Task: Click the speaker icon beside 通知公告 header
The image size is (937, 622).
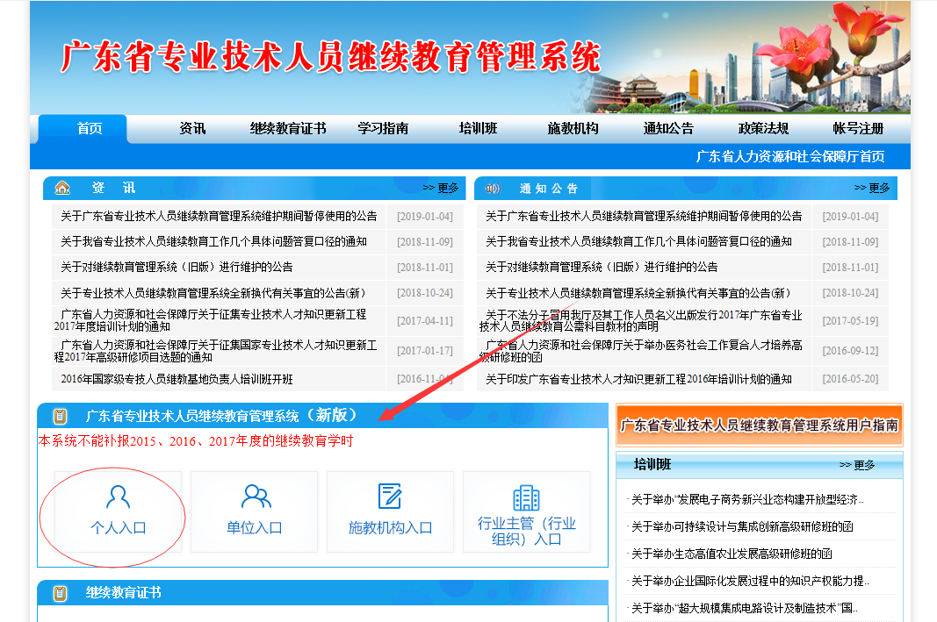Action: pos(493,189)
